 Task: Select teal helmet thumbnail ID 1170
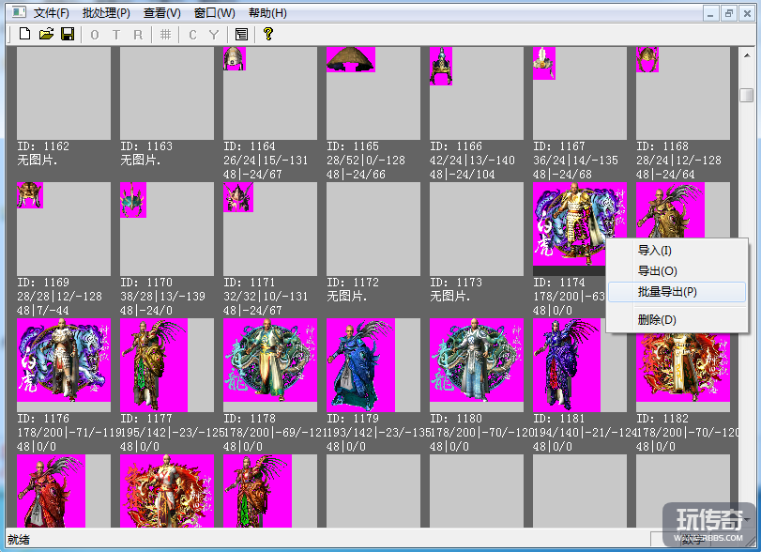[167, 229]
